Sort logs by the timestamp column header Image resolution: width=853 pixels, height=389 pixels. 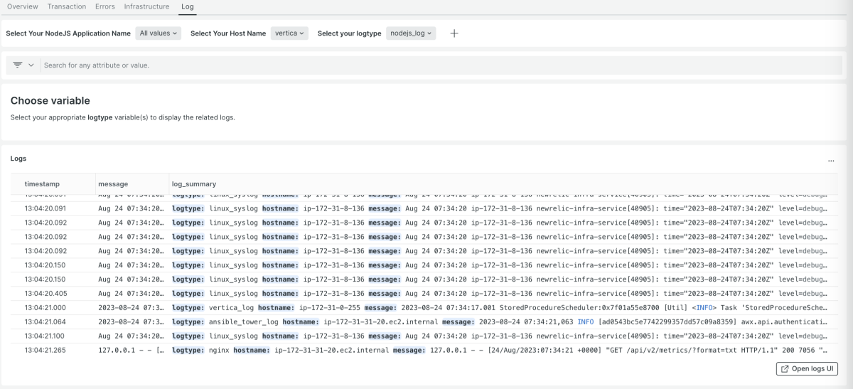click(41, 183)
